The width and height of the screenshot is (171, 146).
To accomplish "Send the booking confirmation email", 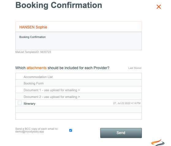I will point(121,133).
